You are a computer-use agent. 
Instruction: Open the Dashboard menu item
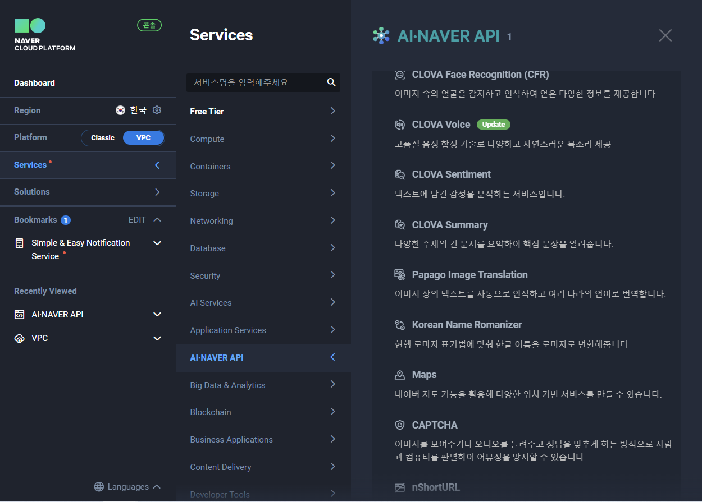(x=34, y=83)
